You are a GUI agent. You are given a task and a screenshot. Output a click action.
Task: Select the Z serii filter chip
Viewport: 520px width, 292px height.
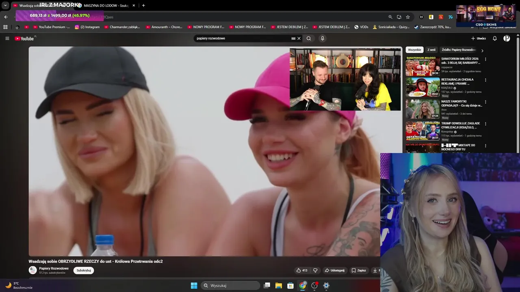point(431,50)
